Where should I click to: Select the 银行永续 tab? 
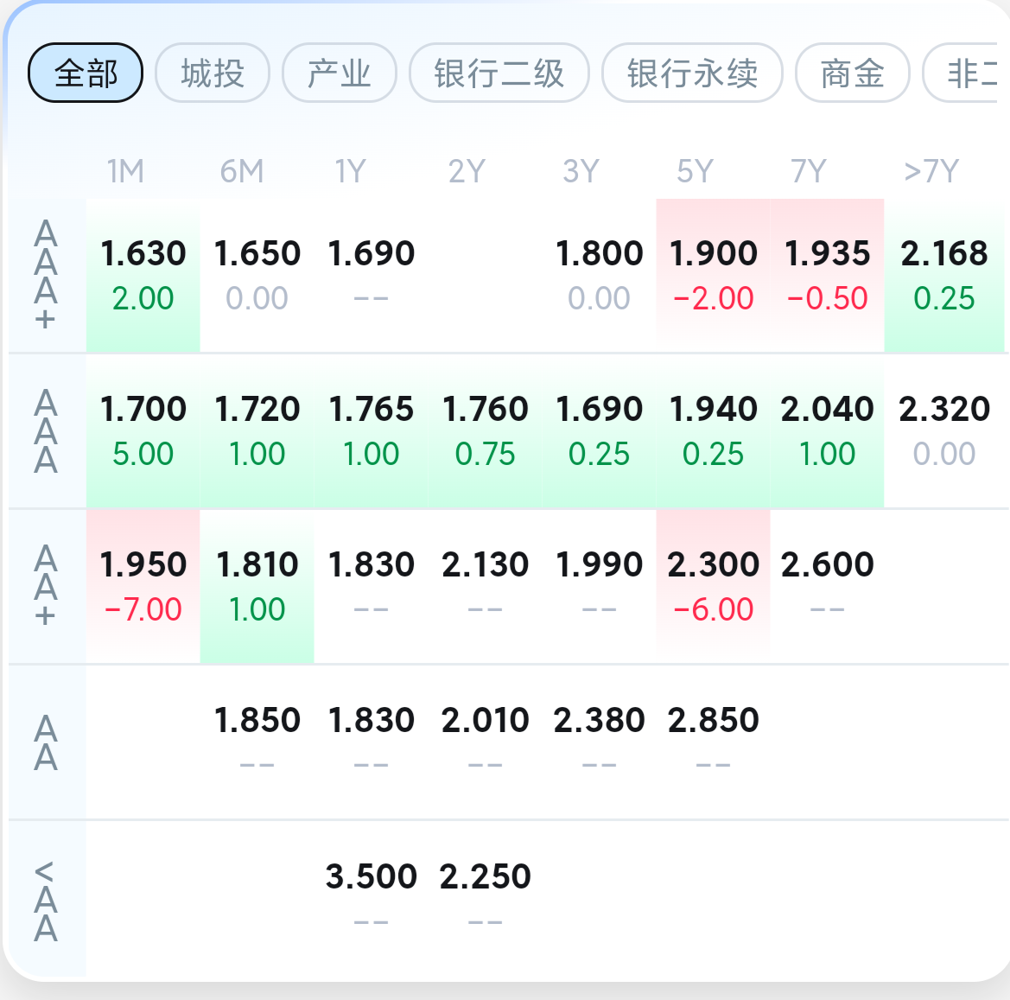click(692, 73)
